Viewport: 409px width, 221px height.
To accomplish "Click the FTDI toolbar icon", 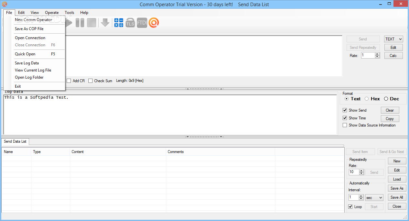I will 142,23.
